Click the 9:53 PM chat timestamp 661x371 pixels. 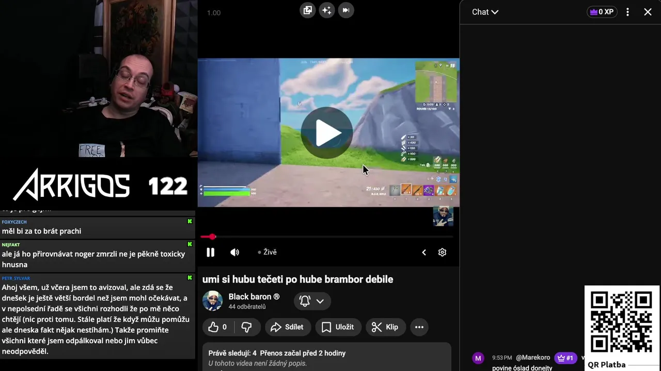tap(502, 358)
